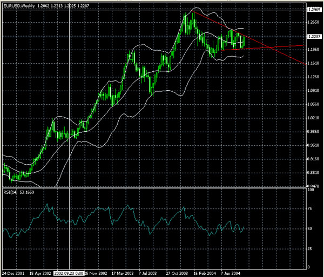This screenshot has width=324, height=277.
Task: Click the 15 Apr 2002 date label
Action: click(40, 273)
